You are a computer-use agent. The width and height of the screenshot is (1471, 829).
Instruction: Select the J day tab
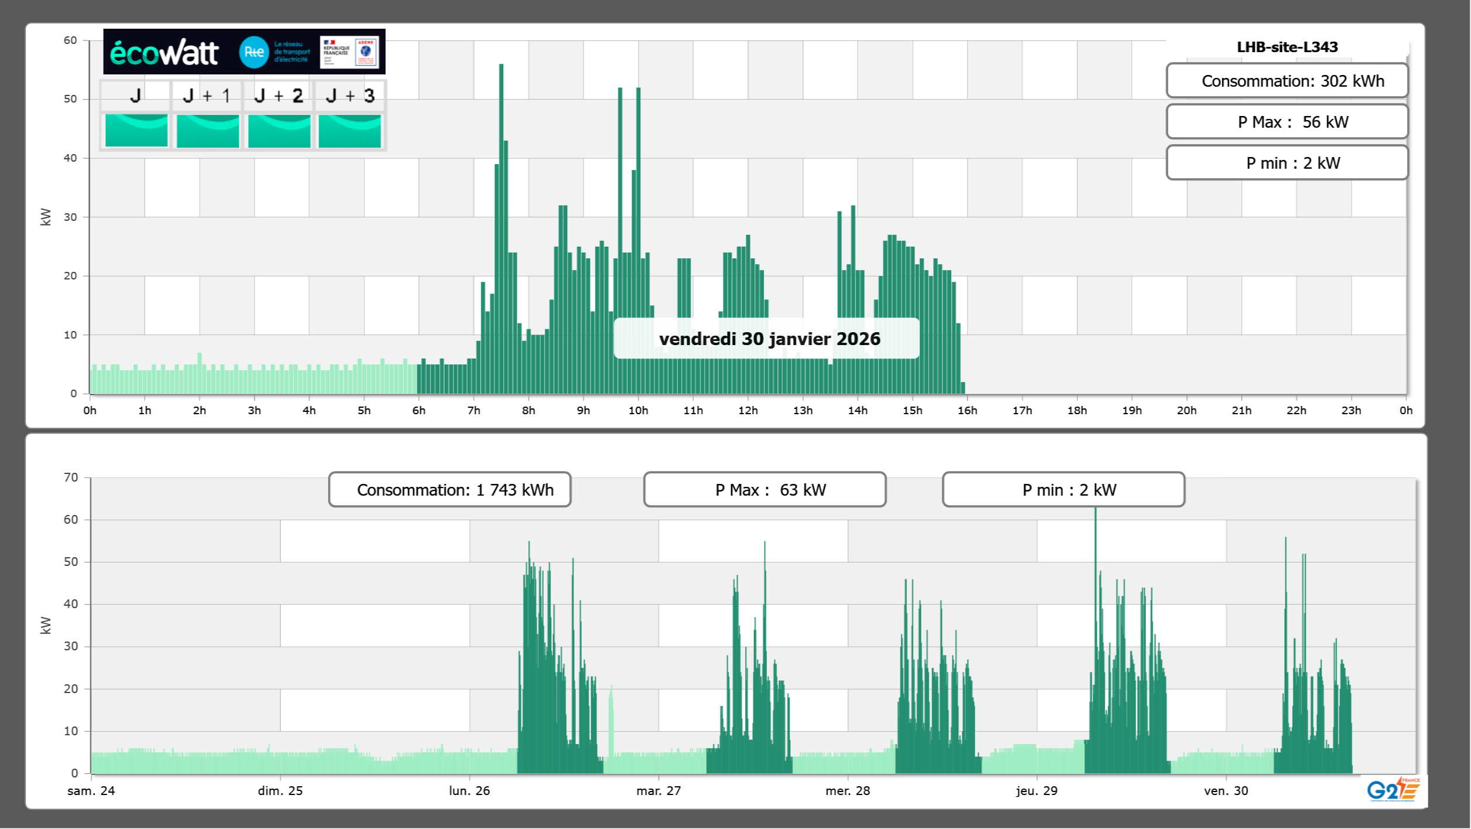135,95
